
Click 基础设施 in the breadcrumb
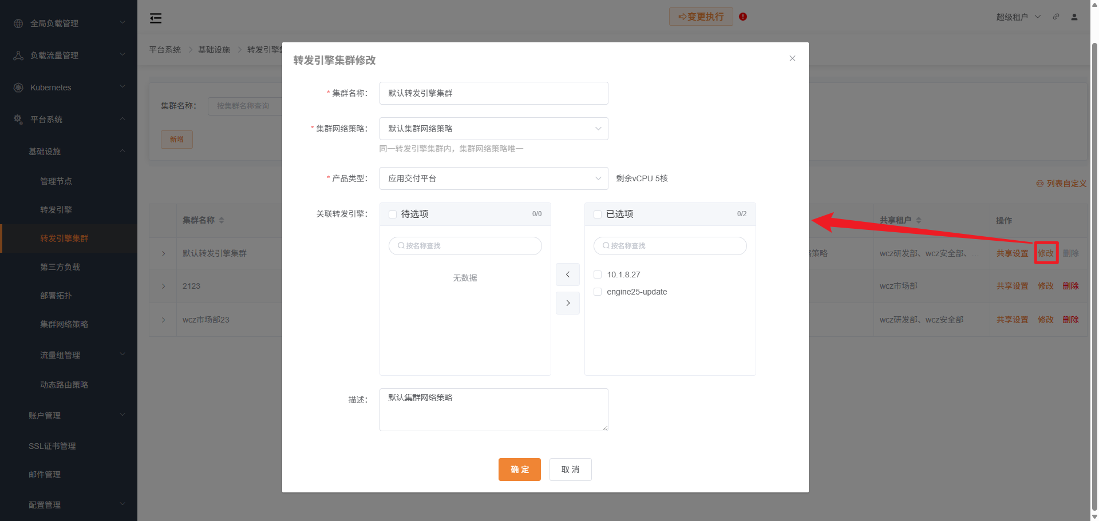pyautogui.click(x=214, y=50)
